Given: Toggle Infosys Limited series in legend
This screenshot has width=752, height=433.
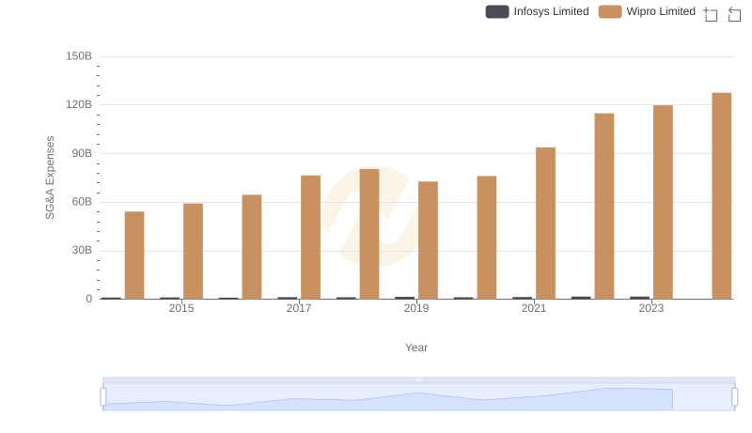Looking at the screenshot, I should pyautogui.click(x=537, y=11).
